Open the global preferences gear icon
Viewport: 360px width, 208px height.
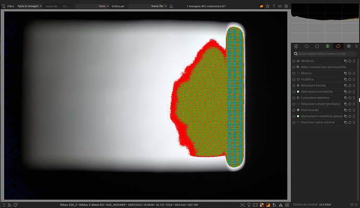286,6
